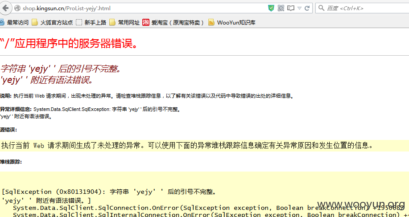Click the 常用网址 folder icon
Screen dimensions: 409x217
pos(112,23)
